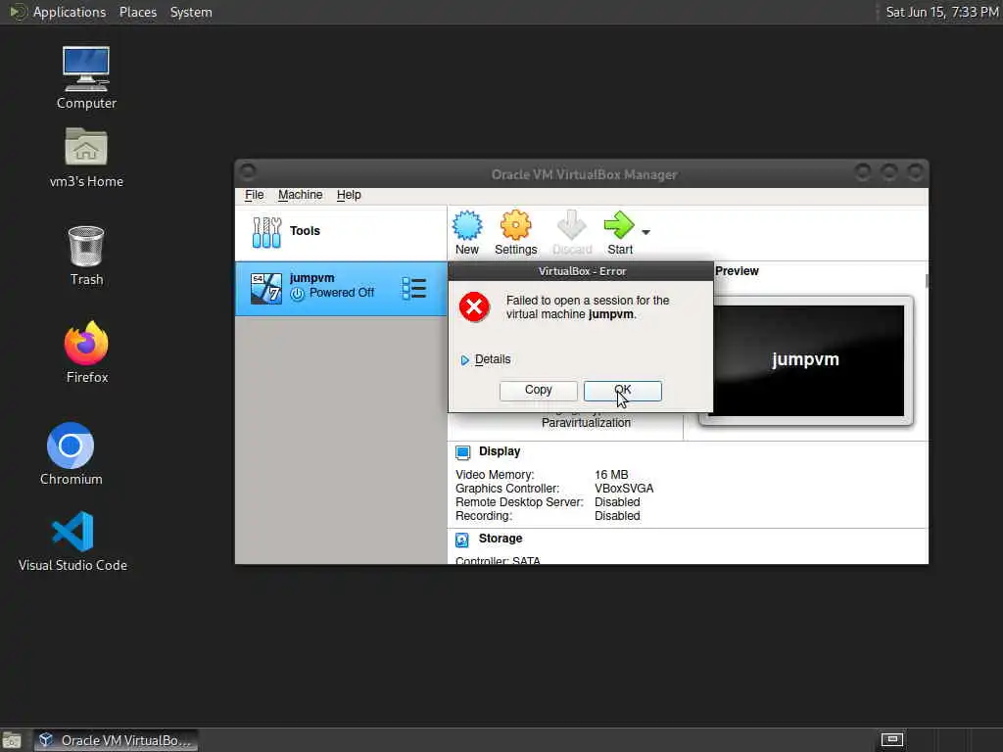Minimize the VirtualBox Manager window
This screenshot has width=1003, height=752.
click(862, 171)
